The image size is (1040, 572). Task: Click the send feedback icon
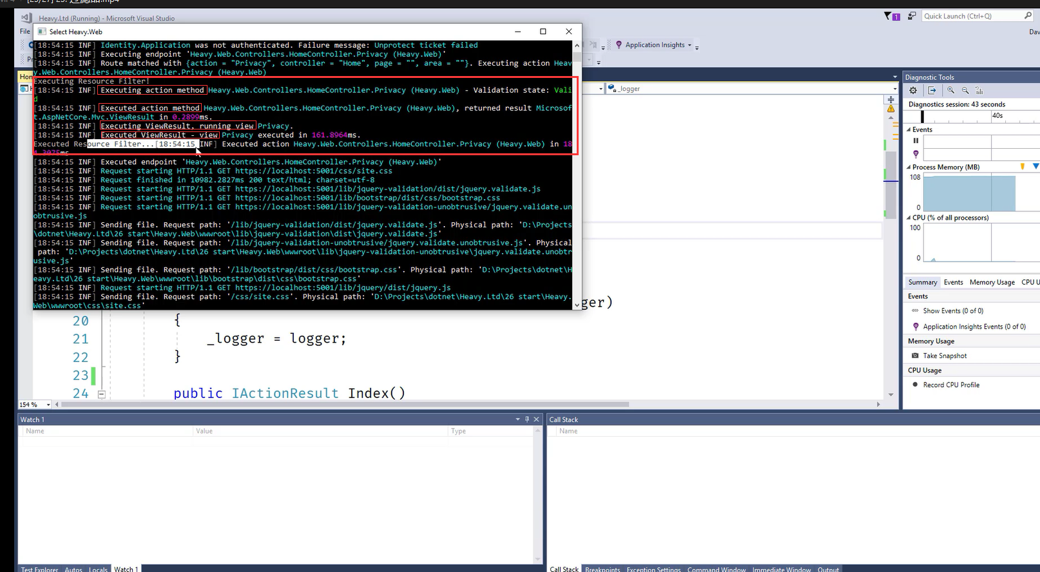click(x=912, y=16)
